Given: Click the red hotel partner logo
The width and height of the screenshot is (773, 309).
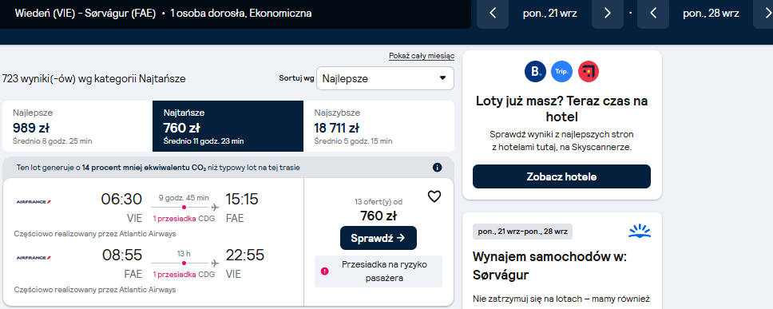Looking at the screenshot, I should click(x=588, y=71).
